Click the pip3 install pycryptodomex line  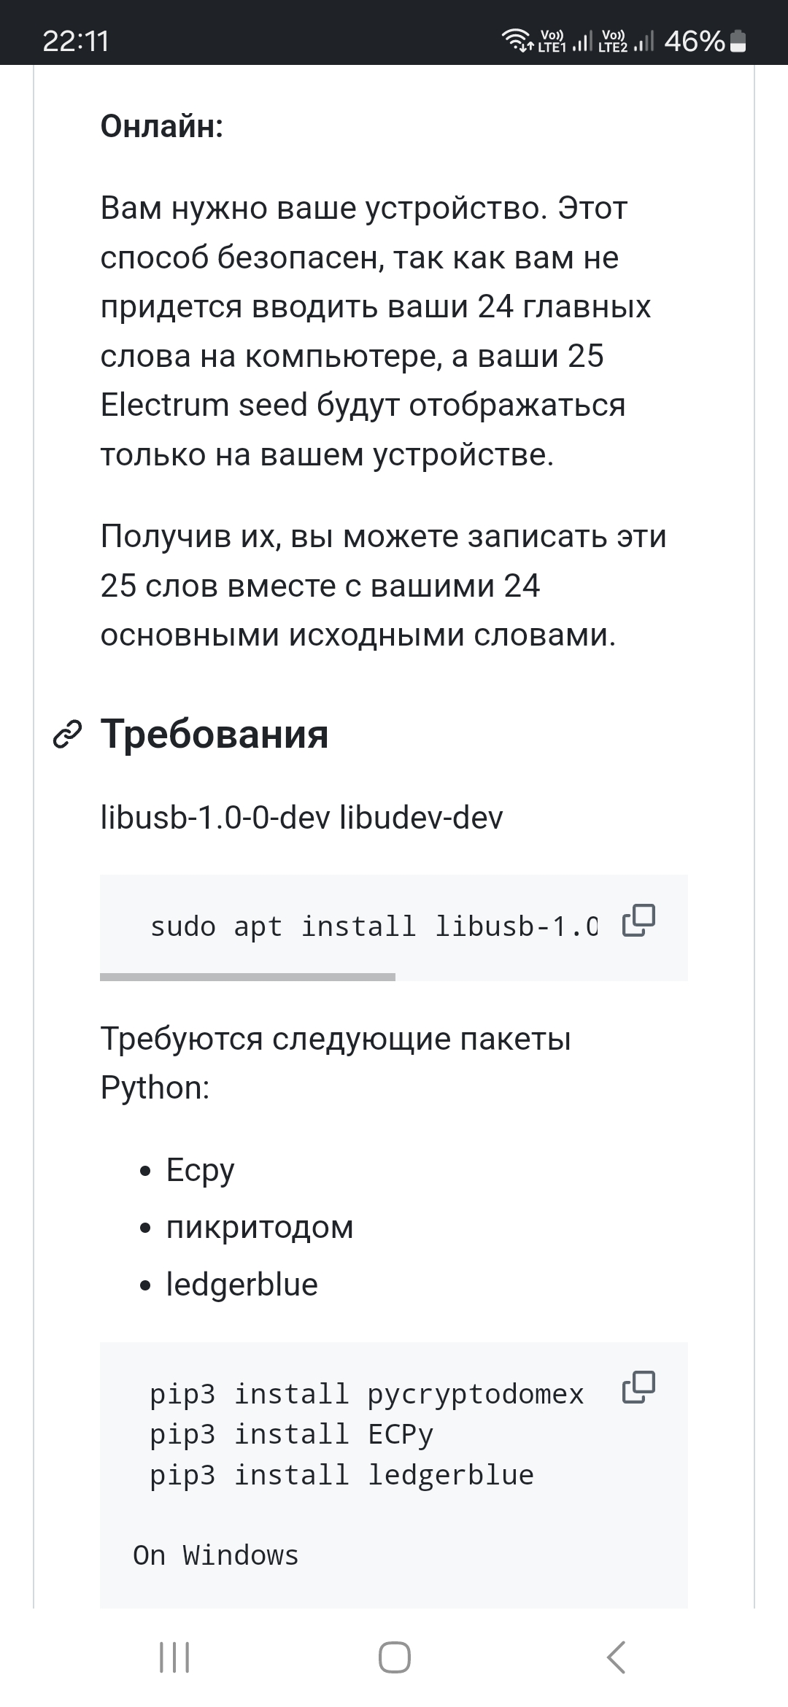point(367,1394)
